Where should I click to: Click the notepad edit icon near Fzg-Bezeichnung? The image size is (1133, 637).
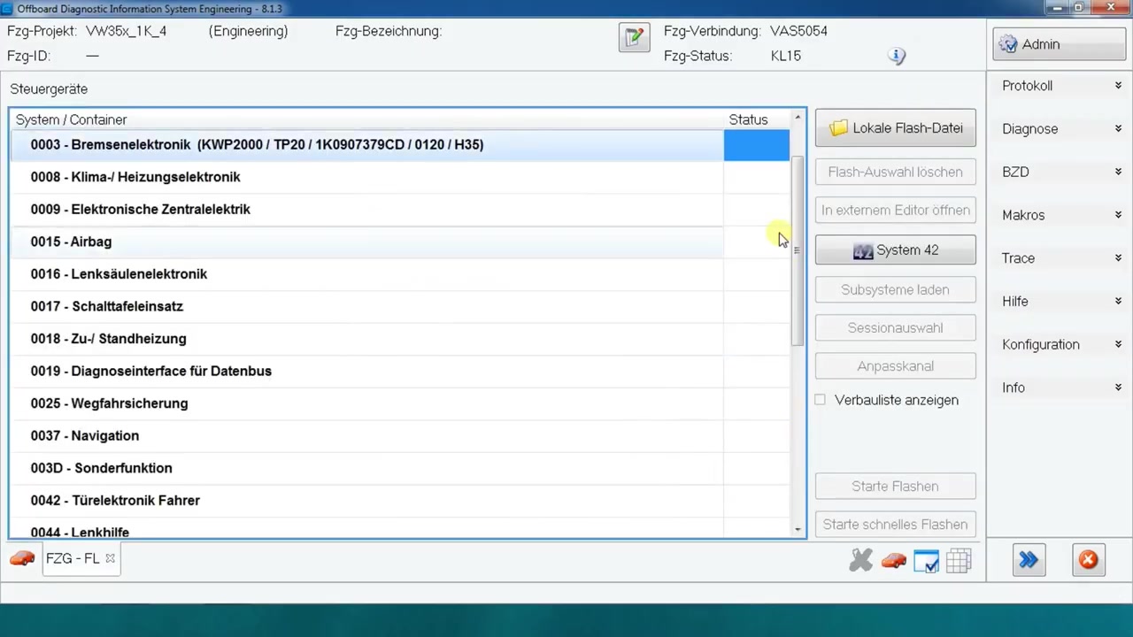pos(634,37)
